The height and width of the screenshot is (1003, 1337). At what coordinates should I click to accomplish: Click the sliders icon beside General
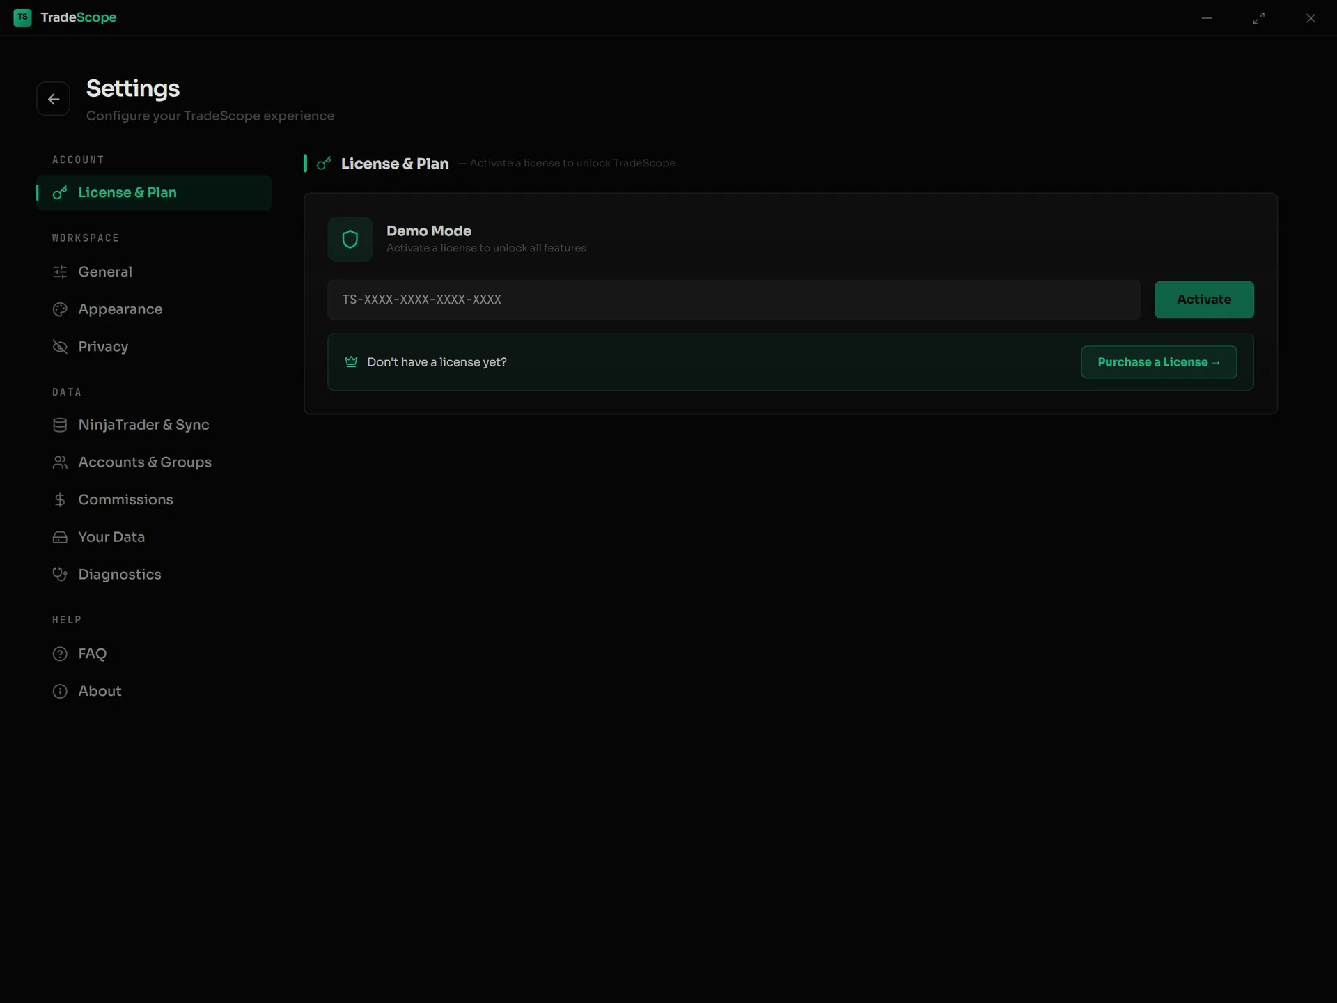click(x=60, y=272)
